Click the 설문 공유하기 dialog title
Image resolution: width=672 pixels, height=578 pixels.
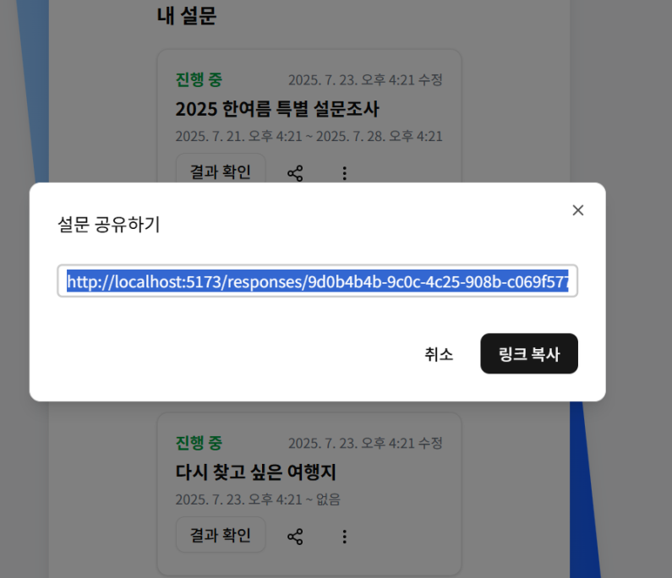coord(109,225)
